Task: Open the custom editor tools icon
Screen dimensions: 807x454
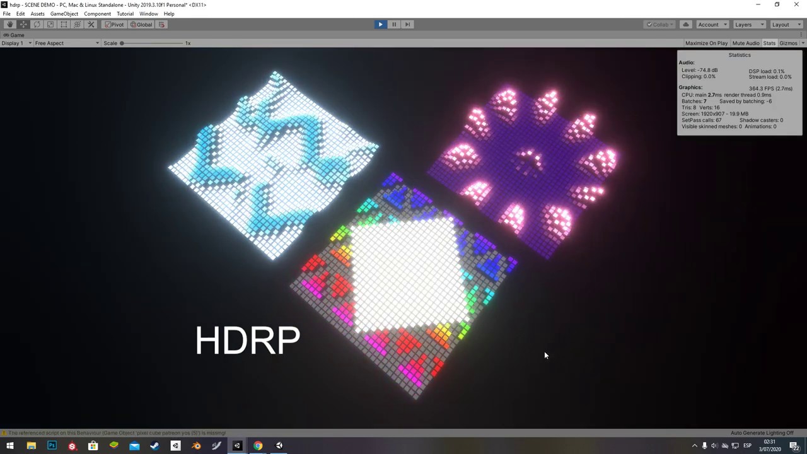Action: click(x=91, y=25)
